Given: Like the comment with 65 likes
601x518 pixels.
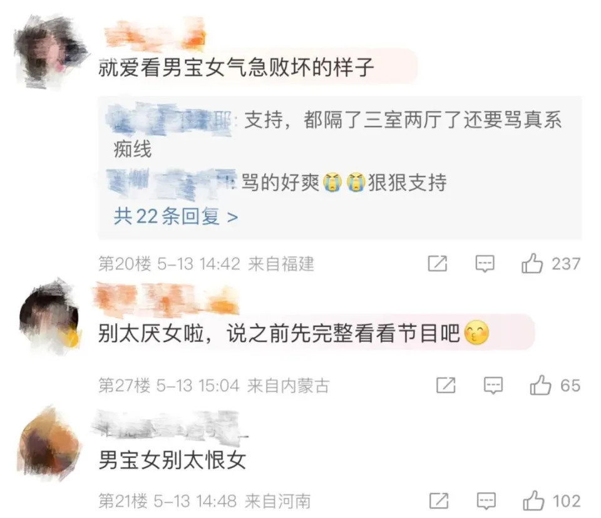Looking at the screenshot, I should click(540, 385).
